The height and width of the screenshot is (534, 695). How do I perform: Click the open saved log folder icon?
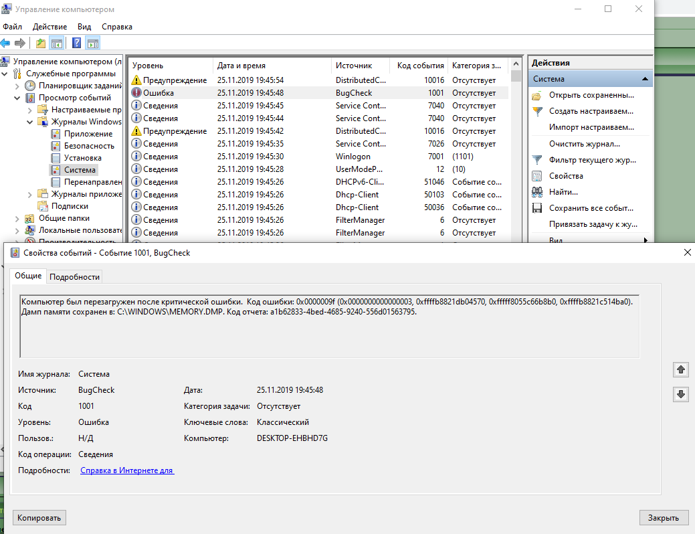(x=536, y=95)
